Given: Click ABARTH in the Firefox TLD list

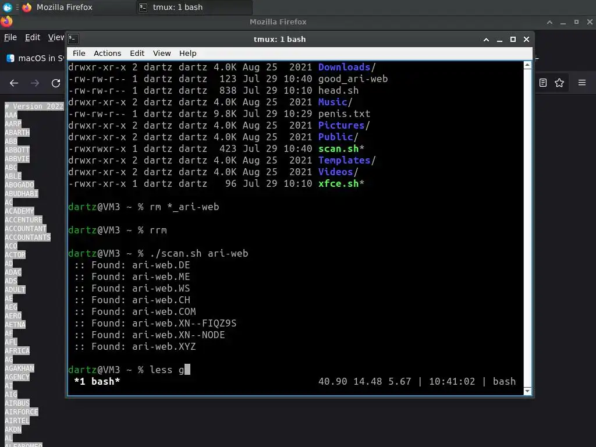Looking at the screenshot, I should click(x=17, y=133).
